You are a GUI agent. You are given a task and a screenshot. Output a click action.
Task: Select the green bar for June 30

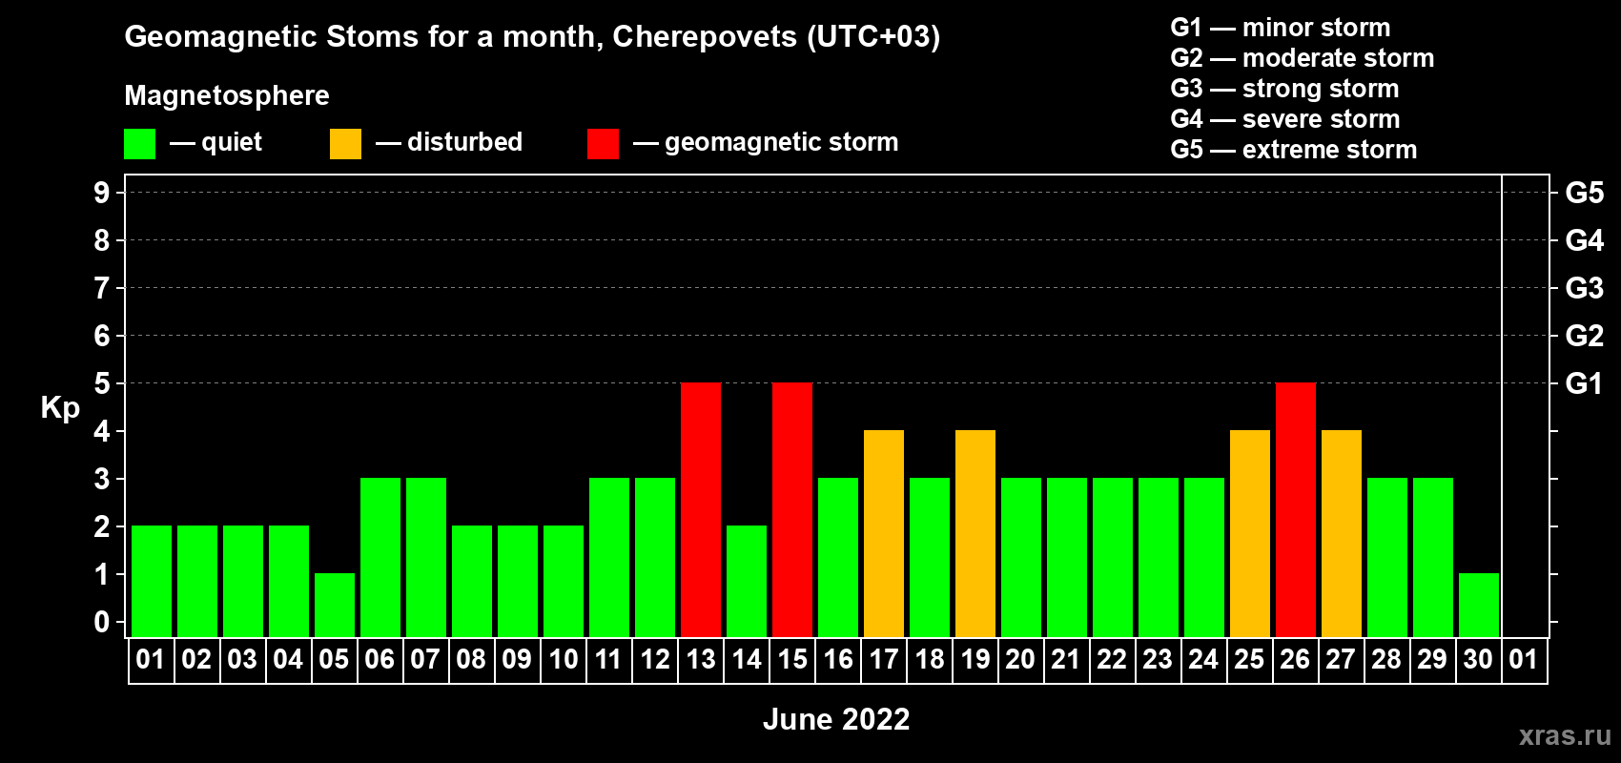(x=1479, y=605)
